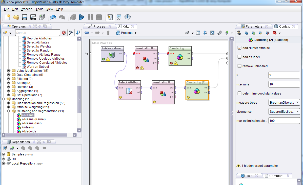
Task: Click the Welcome info icon
Action: click(x=128, y=17)
